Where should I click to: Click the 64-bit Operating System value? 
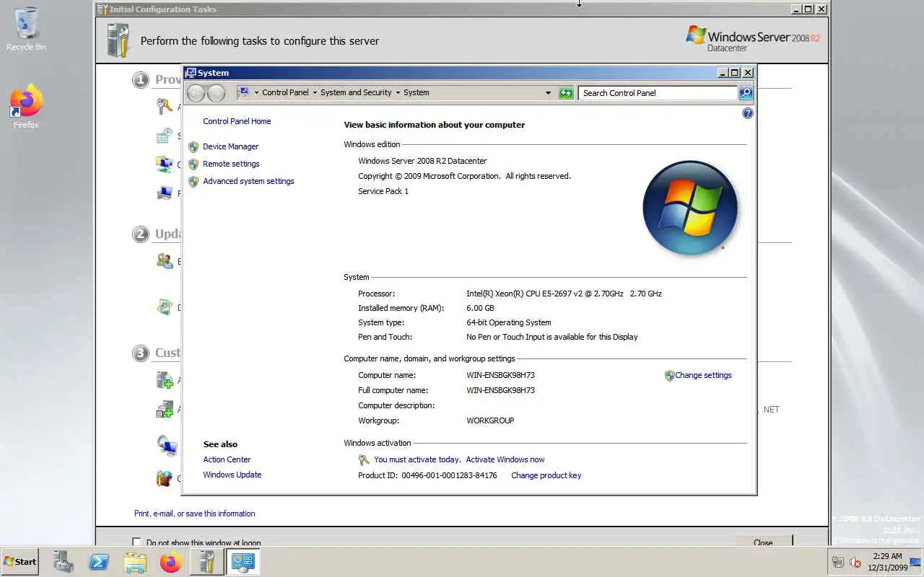click(x=508, y=322)
